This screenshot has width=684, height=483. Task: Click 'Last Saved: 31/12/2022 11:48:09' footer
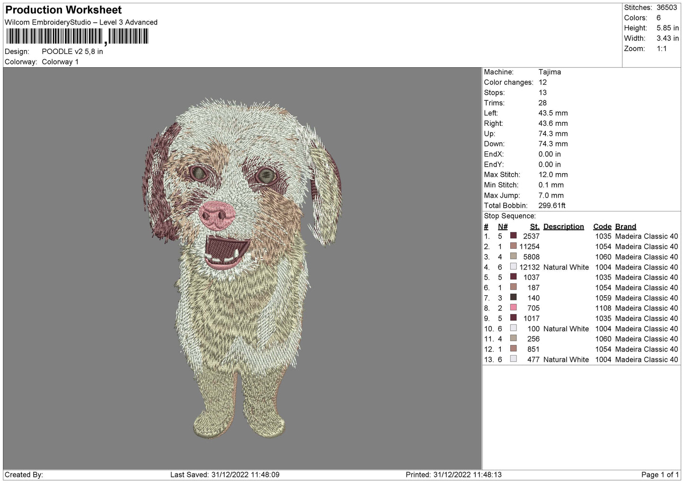click(x=225, y=474)
